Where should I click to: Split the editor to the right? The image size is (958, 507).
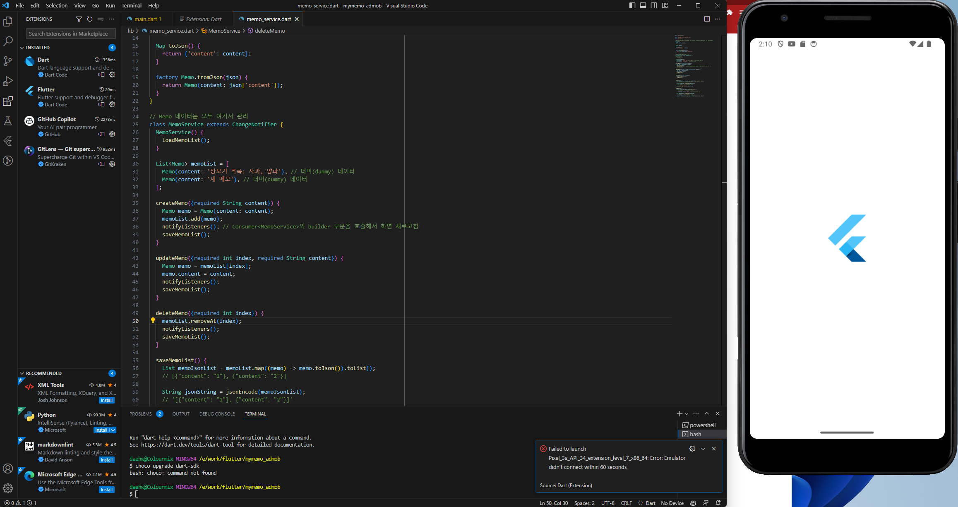point(707,19)
